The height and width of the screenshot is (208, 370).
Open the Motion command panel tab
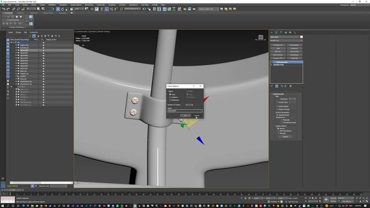(286, 32)
